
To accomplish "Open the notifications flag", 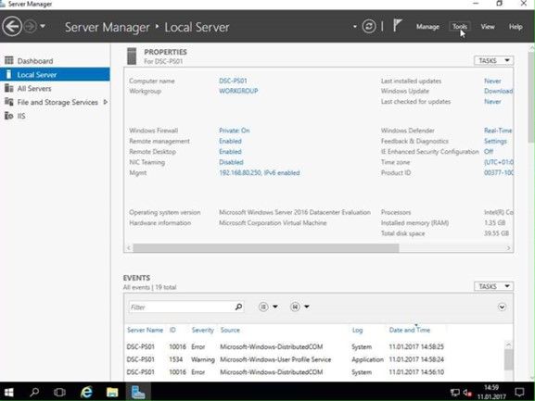I will pyautogui.click(x=397, y=26).
